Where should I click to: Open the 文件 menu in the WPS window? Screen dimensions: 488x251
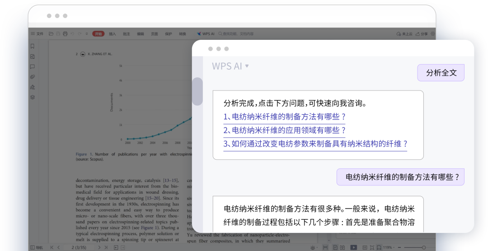[x=38, y=33]
